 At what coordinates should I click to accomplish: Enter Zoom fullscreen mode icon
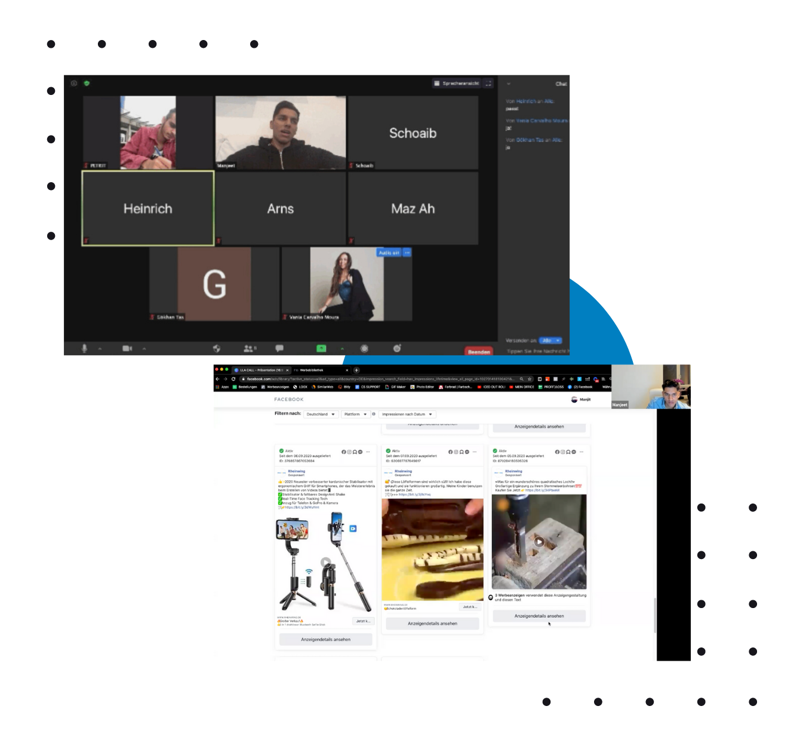pos(488,84)
